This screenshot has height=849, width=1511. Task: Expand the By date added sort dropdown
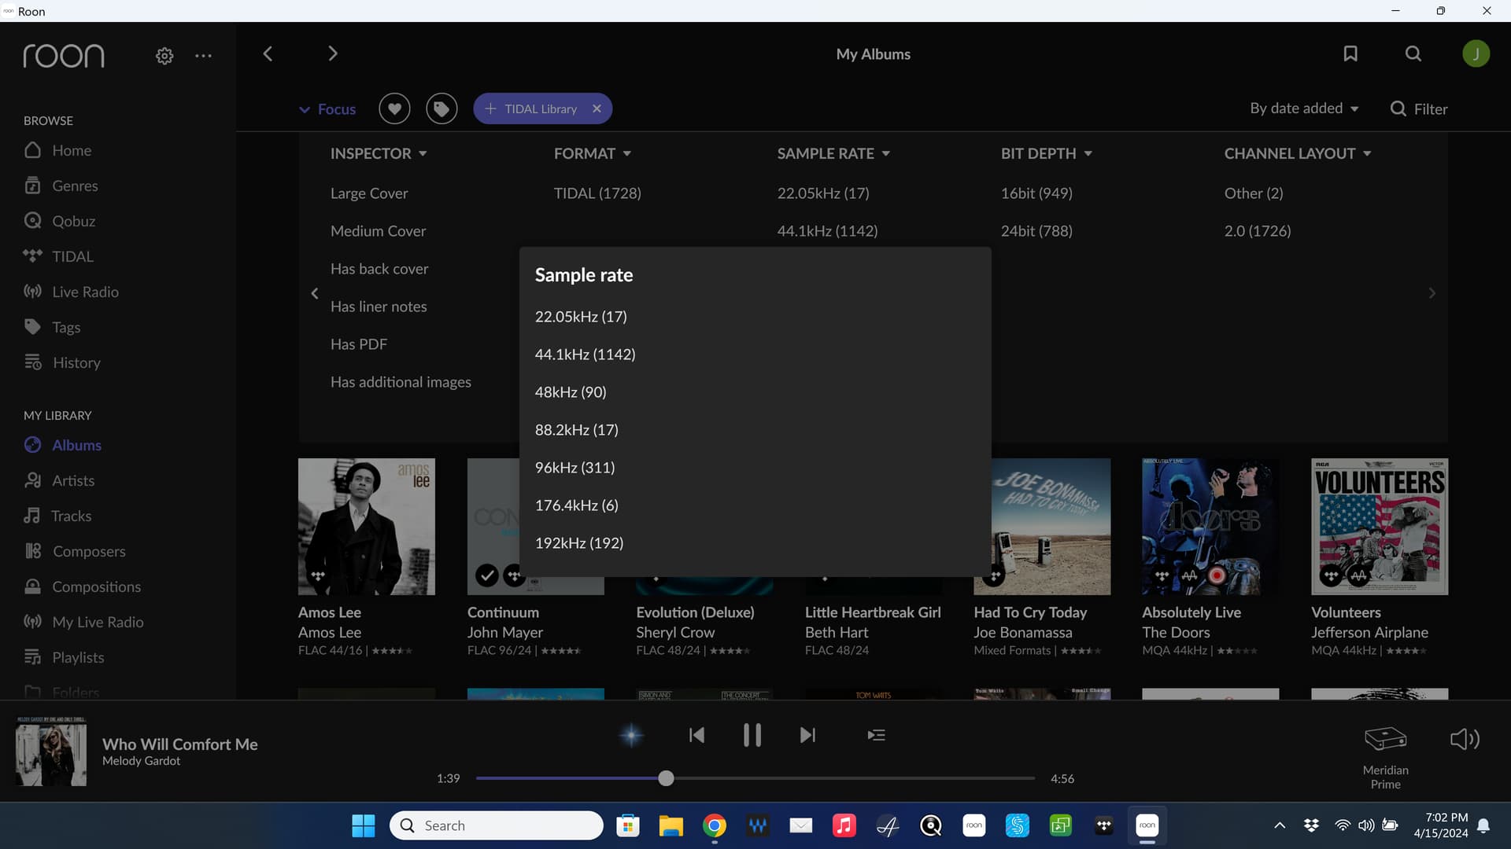pos(1304,108)
